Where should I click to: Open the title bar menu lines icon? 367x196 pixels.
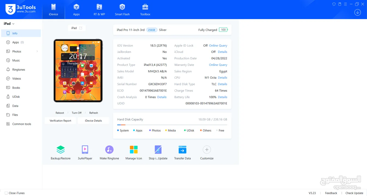(x=345, y=4)
